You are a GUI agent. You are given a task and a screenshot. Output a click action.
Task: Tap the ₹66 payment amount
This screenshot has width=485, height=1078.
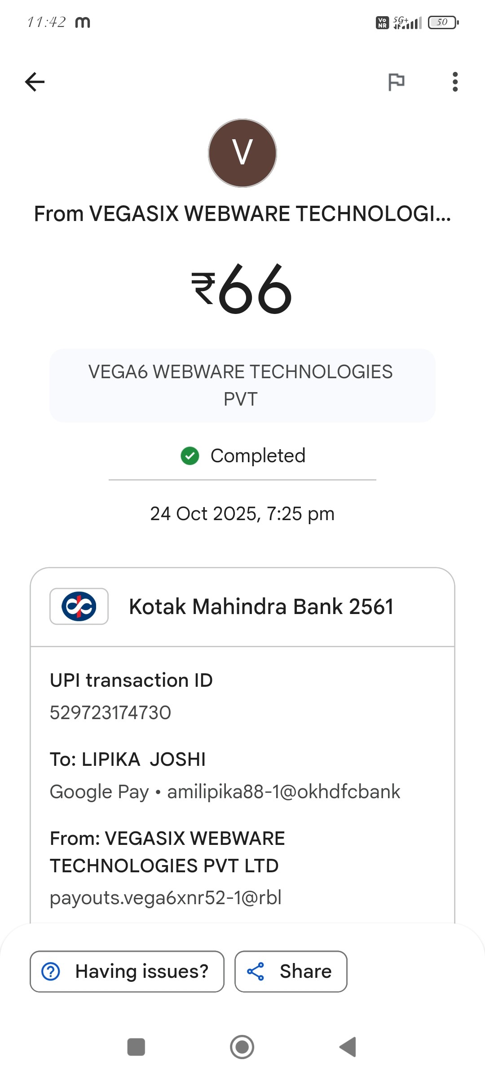(x=242, y=289)
